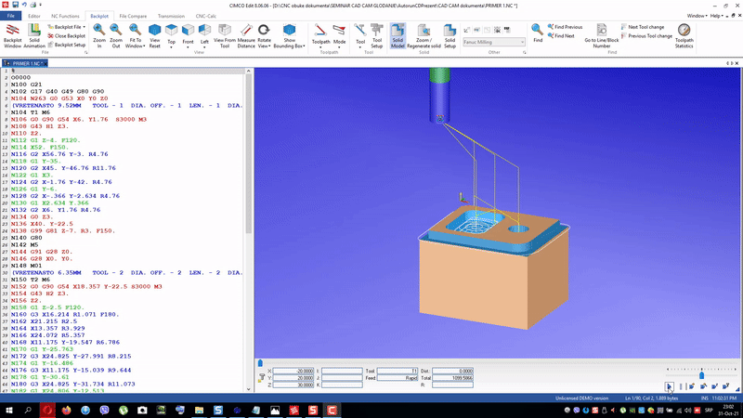Click the simulation pause button
Image resolution: width=743 pixels, height=418 pixels.
[x=681, y=386]
